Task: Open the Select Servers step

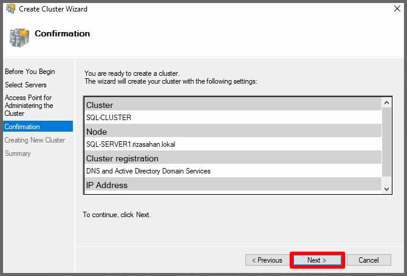Action: pos(26,85)
